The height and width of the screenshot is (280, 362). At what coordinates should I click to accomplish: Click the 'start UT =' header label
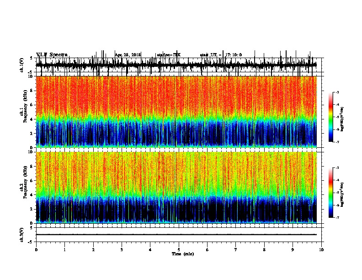(x=211, y=55)
